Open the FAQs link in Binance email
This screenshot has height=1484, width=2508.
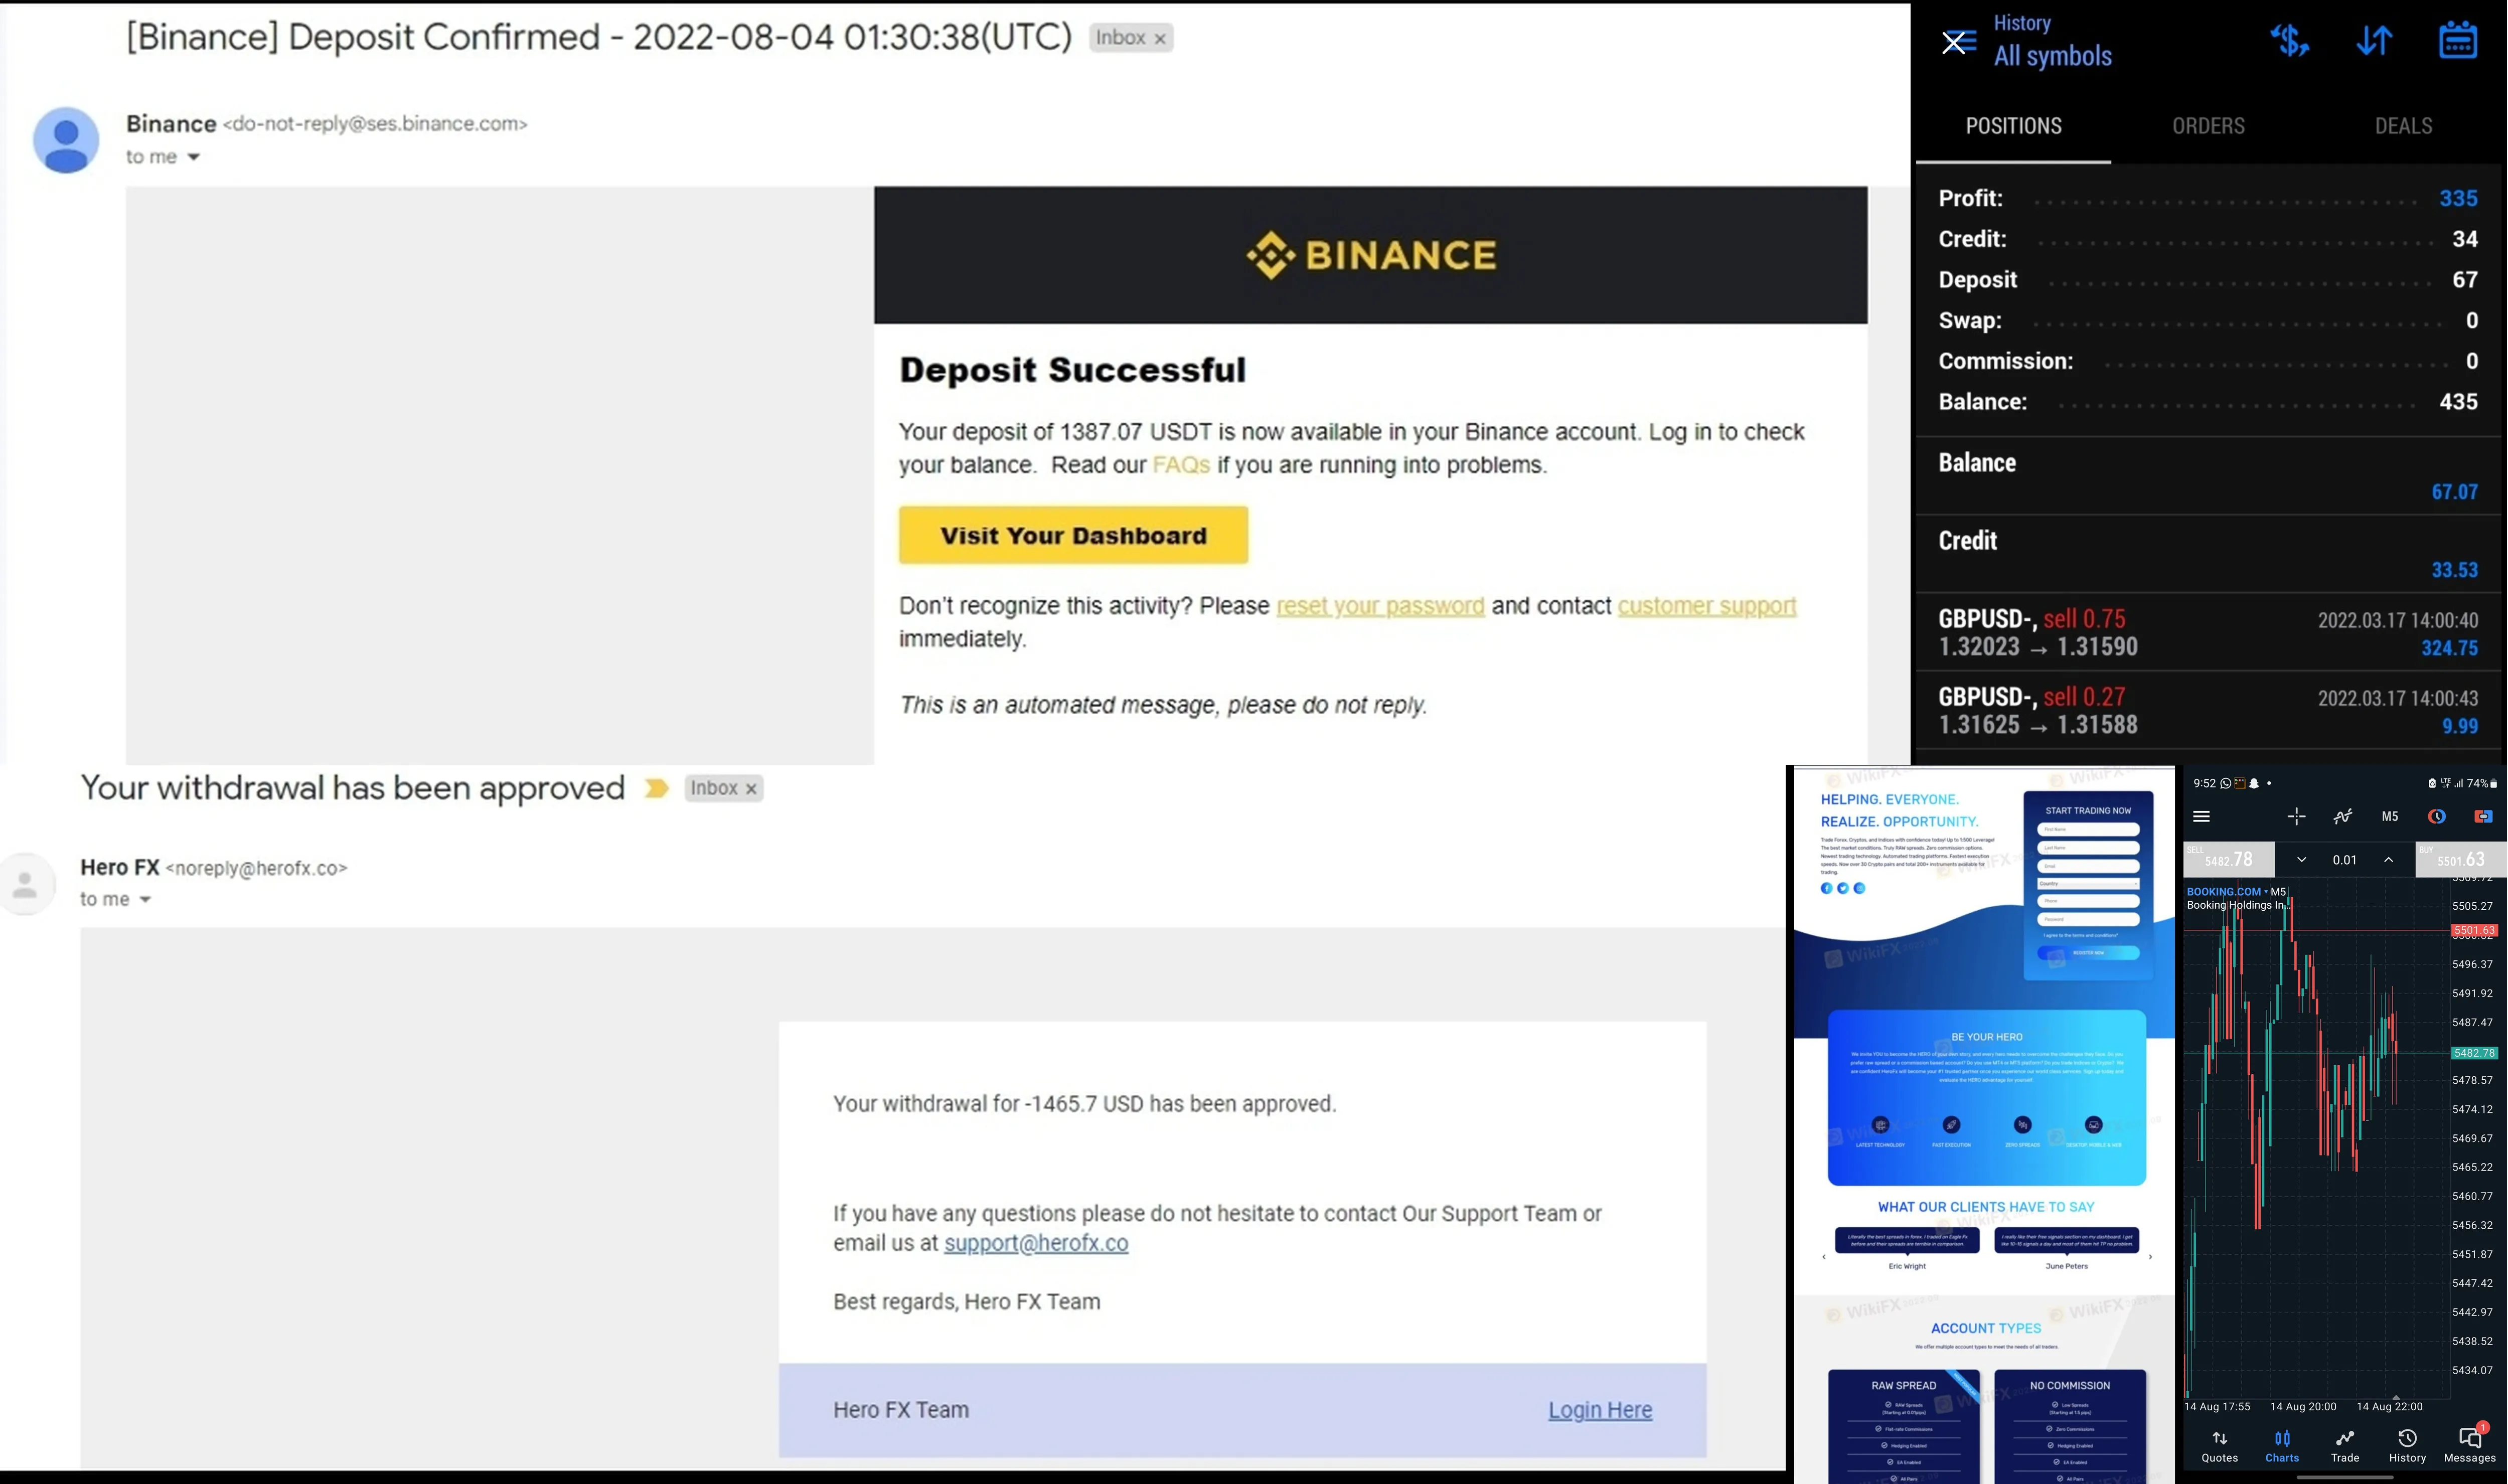[1181, 465]
